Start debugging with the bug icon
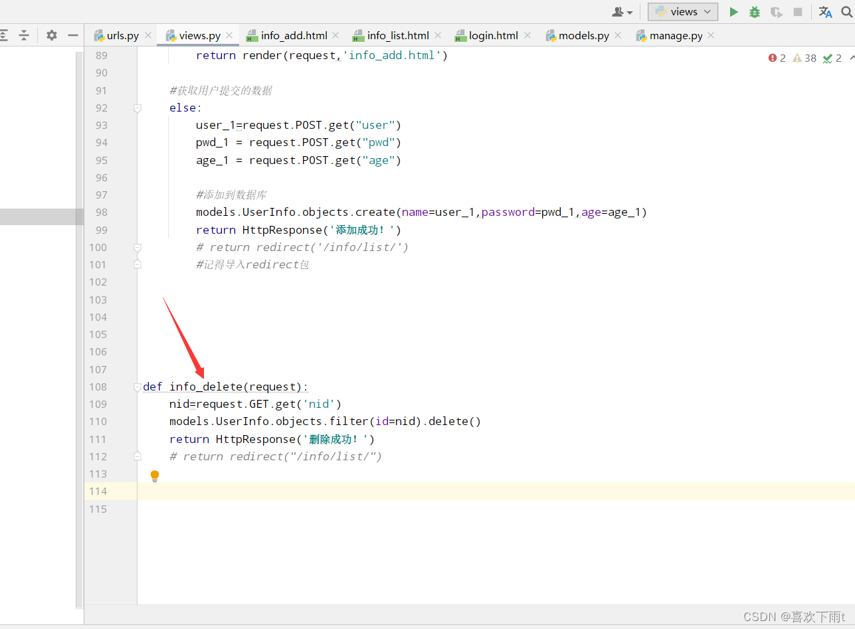The image size is (855, 629). click(755, 12)
